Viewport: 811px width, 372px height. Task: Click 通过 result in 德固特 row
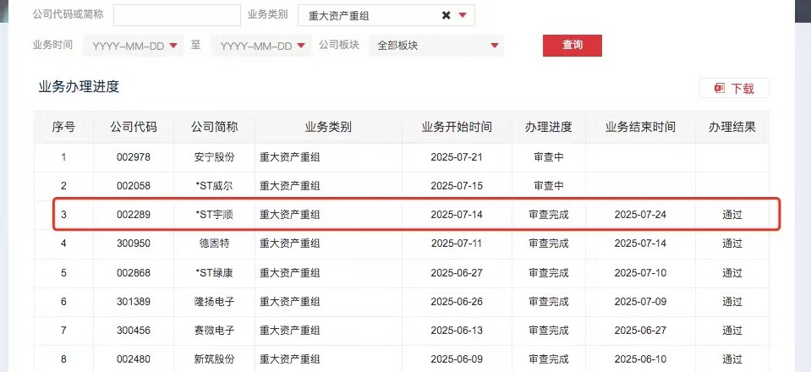point(732,243)
